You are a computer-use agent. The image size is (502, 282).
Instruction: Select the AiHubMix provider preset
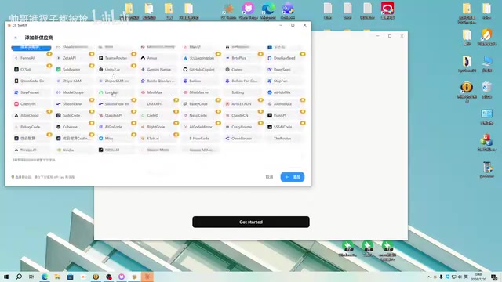[x=285, y=92]
